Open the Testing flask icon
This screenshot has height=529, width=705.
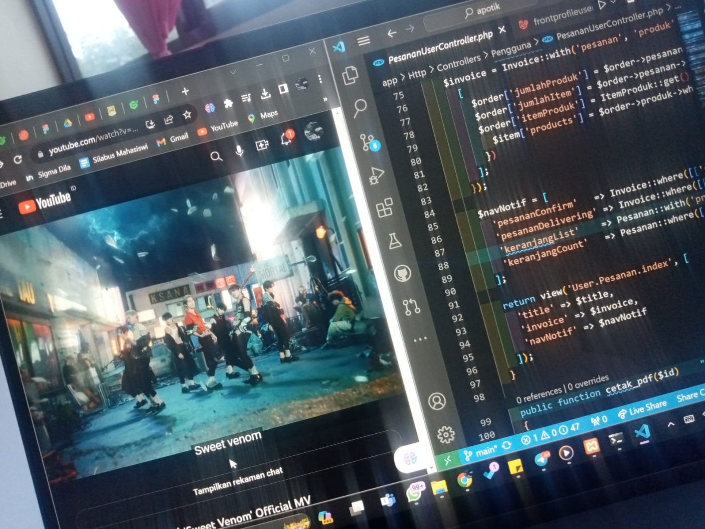(394, 241)
